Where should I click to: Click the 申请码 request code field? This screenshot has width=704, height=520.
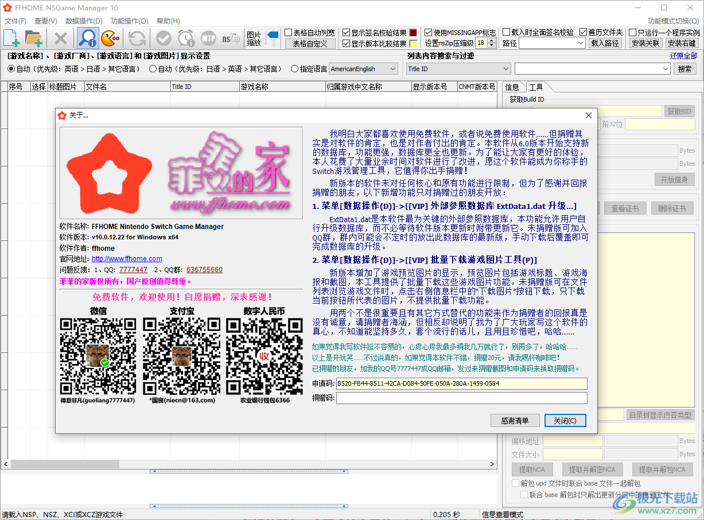462,383
